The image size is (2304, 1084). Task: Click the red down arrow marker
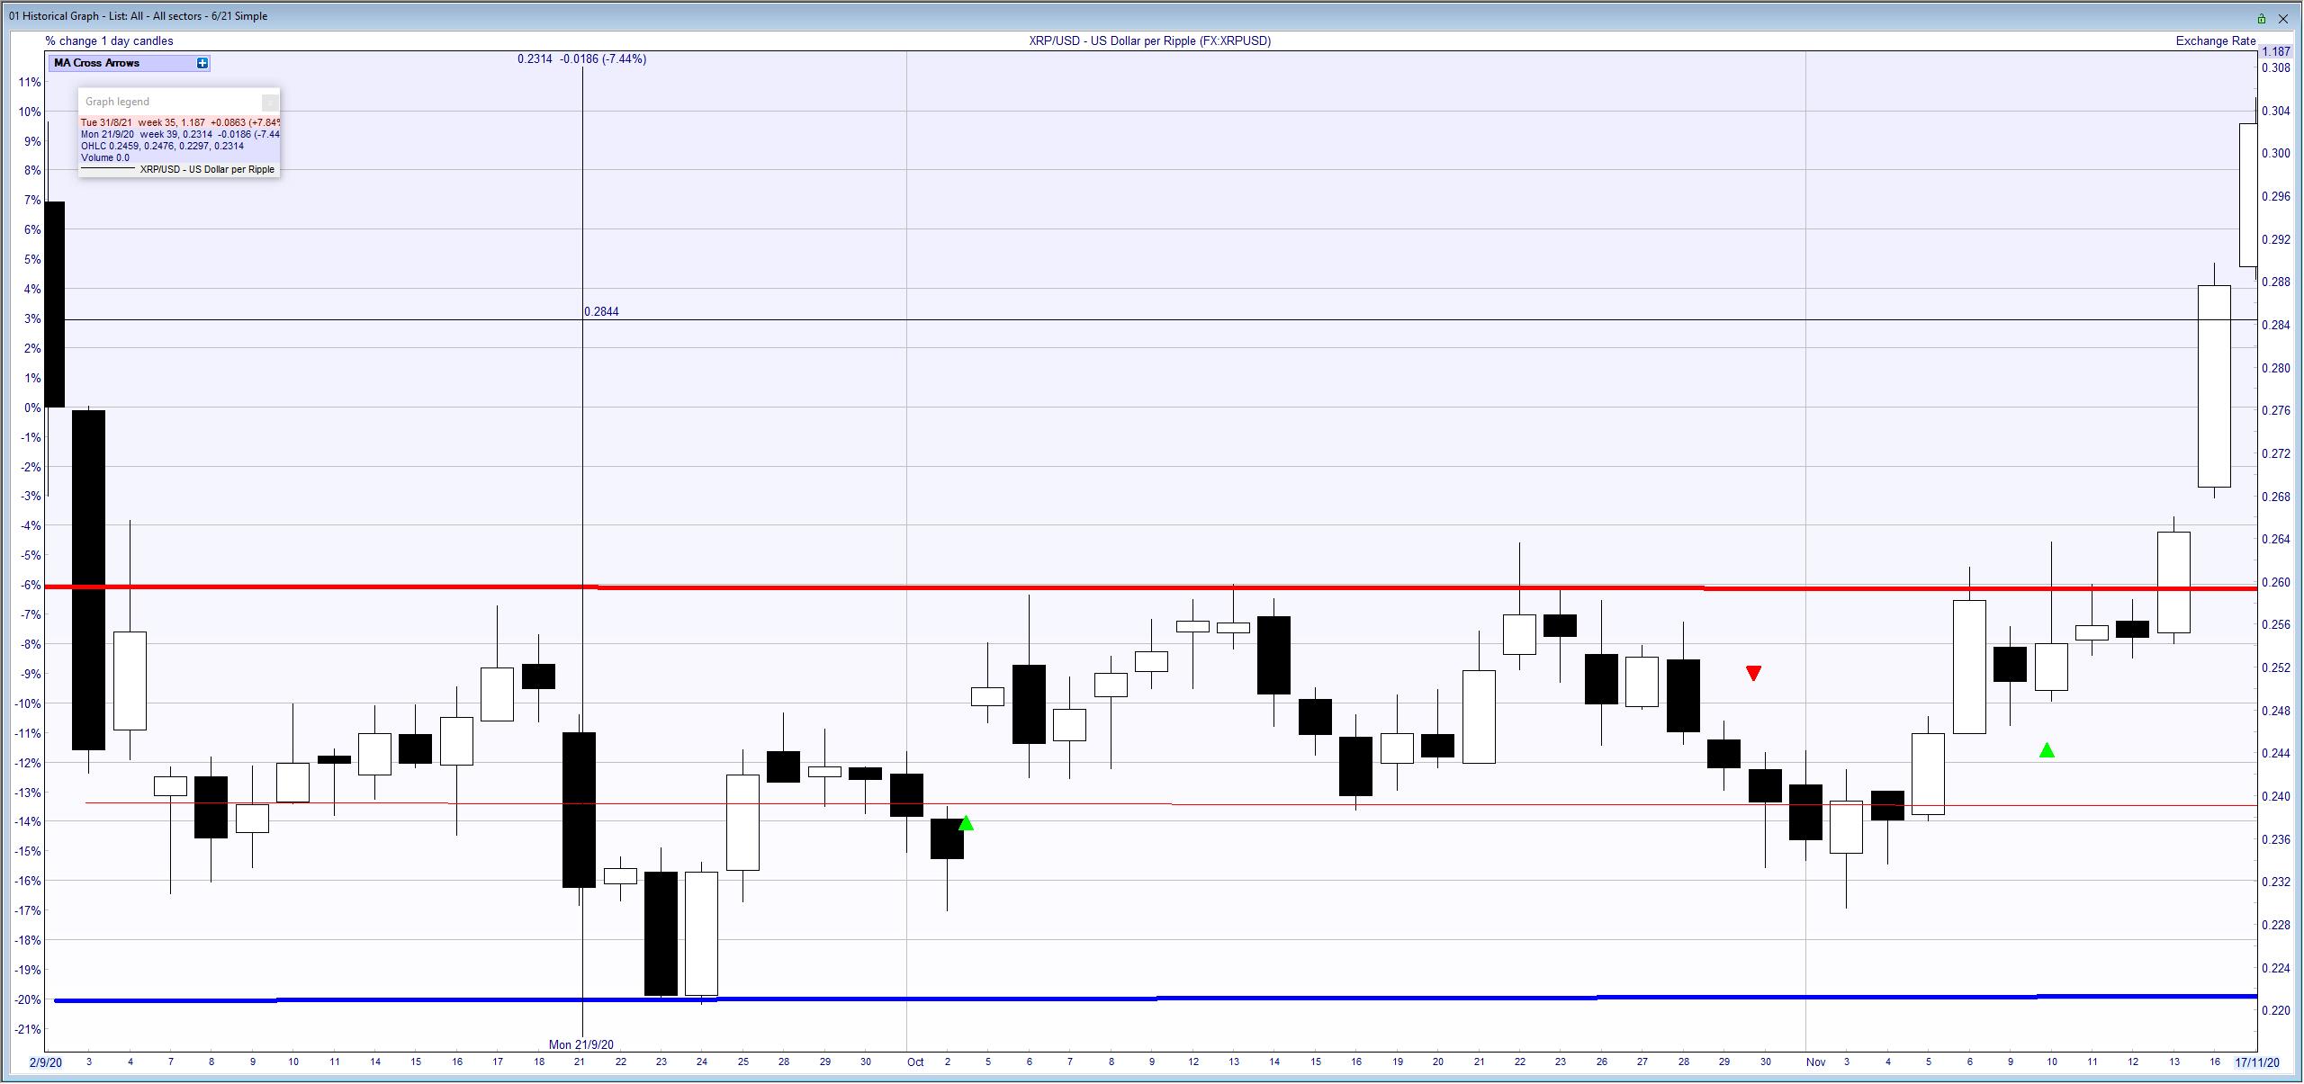(x=1753, y=673)
